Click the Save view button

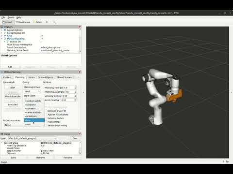14,158
